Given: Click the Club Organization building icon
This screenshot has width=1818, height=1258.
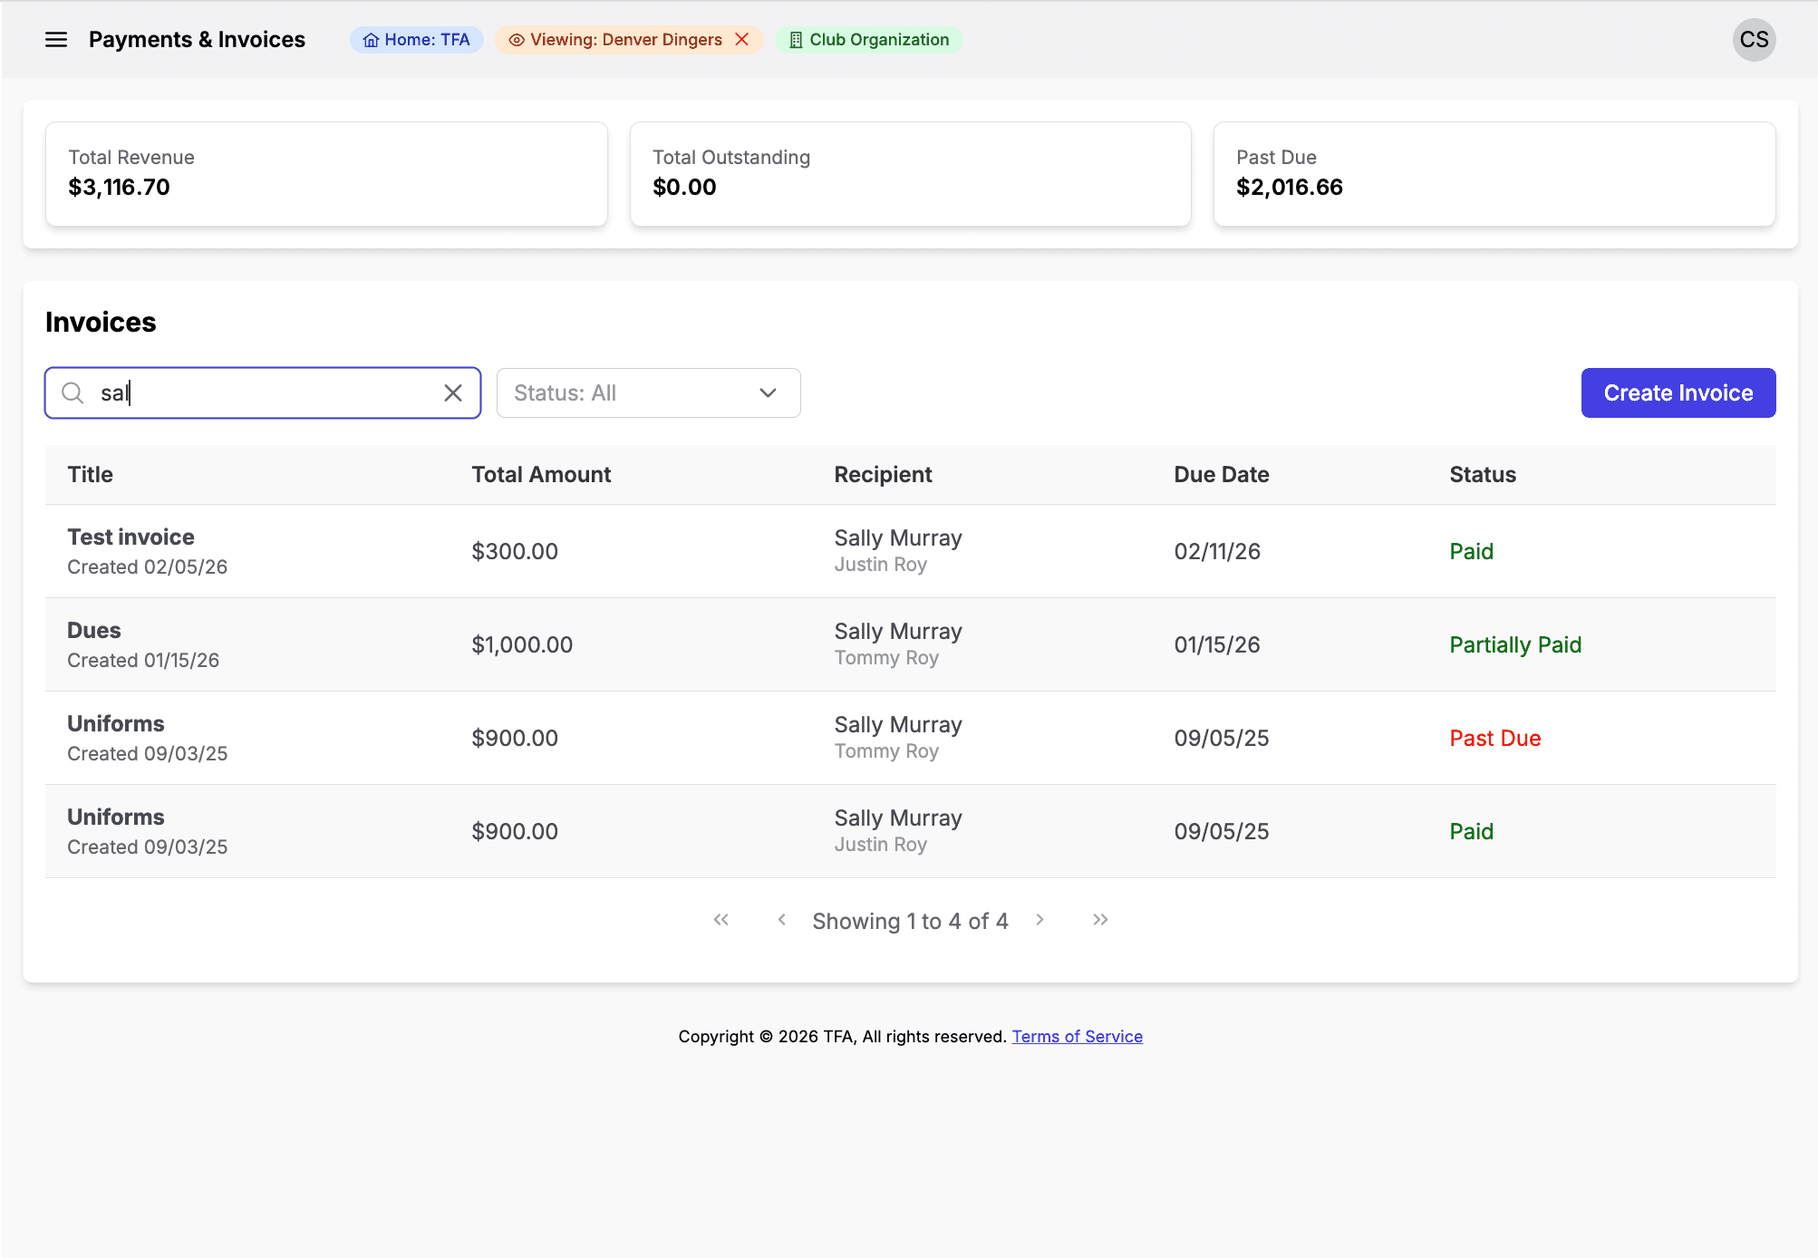Looking at the screenshot, I should click(x=796, y=40).
